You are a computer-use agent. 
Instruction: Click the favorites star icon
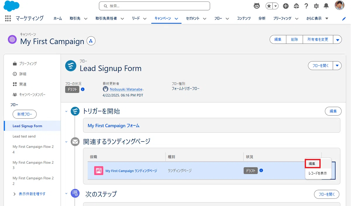point(269,6)
